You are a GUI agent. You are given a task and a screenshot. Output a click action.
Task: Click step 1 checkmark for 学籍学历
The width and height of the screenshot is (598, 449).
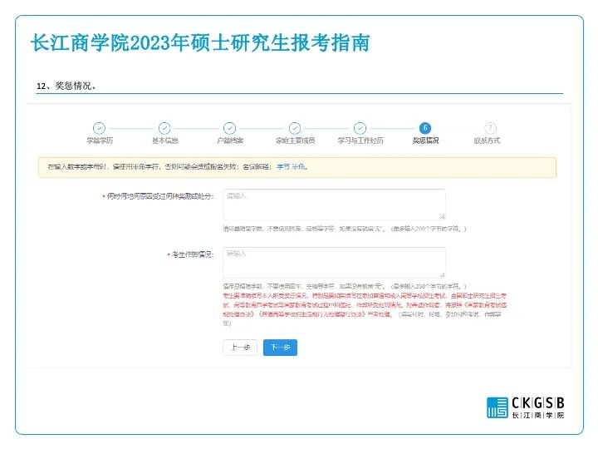pos(99,128)
